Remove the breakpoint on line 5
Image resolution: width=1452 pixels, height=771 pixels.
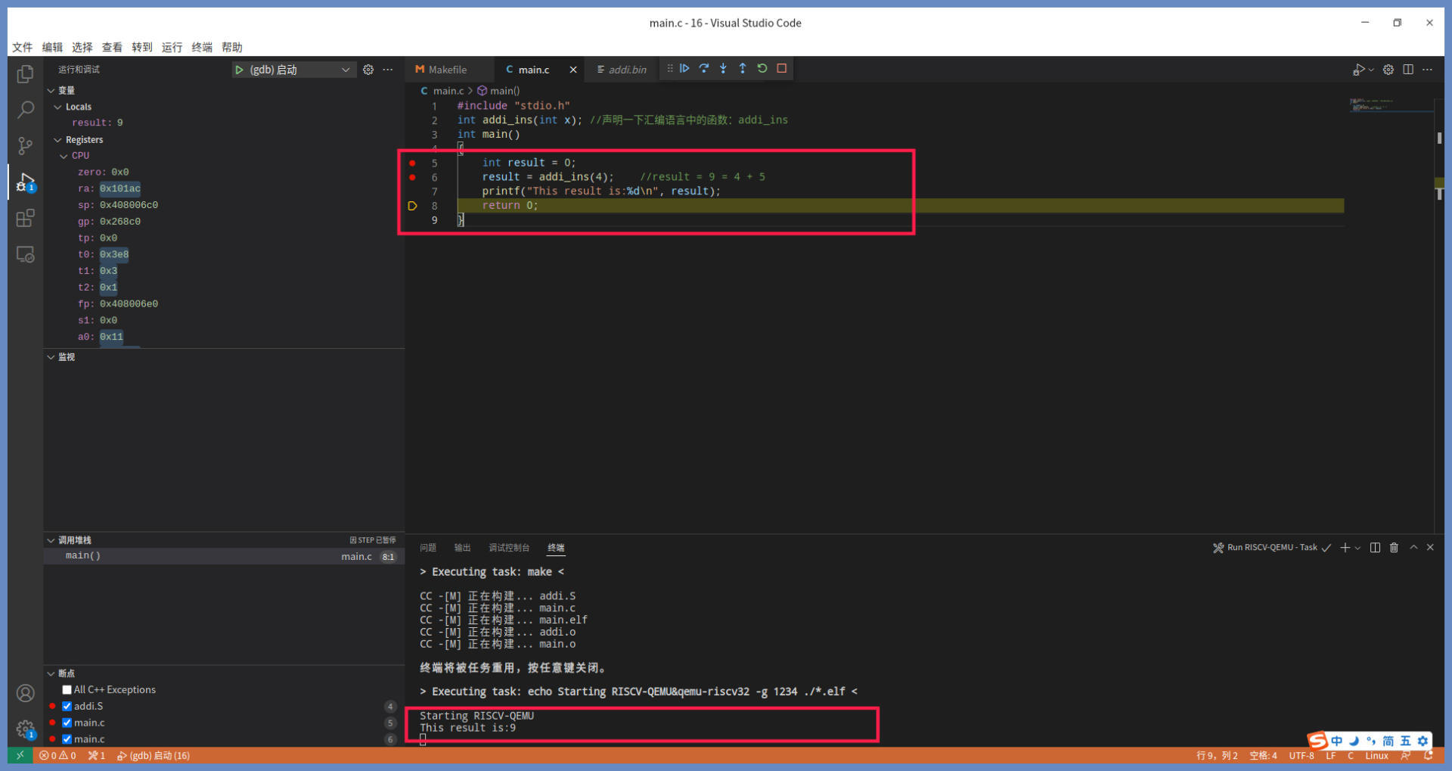click(x=412, y=163)
